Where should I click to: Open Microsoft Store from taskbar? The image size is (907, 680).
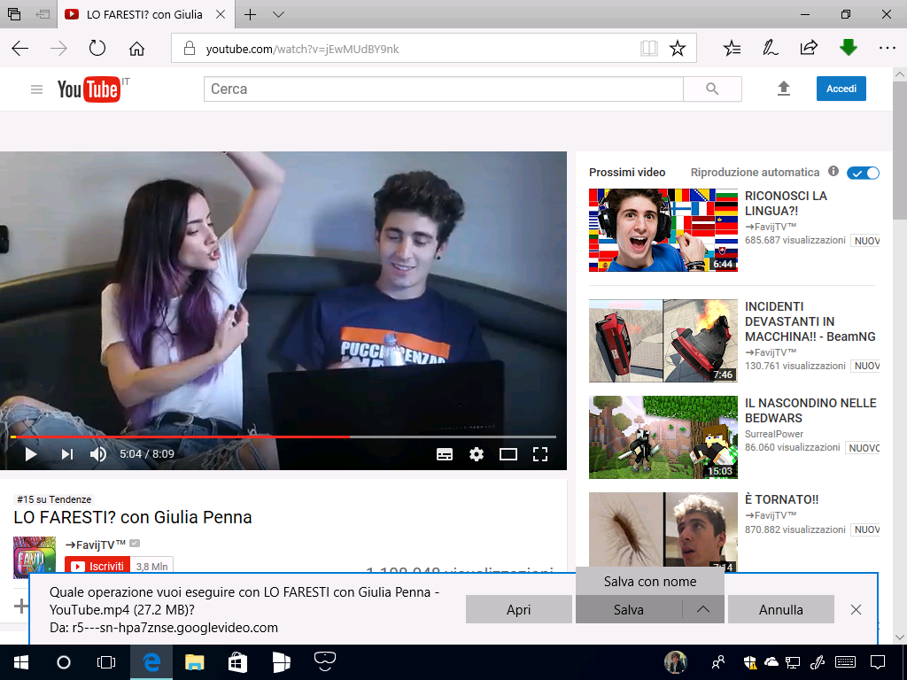[237, 662]
